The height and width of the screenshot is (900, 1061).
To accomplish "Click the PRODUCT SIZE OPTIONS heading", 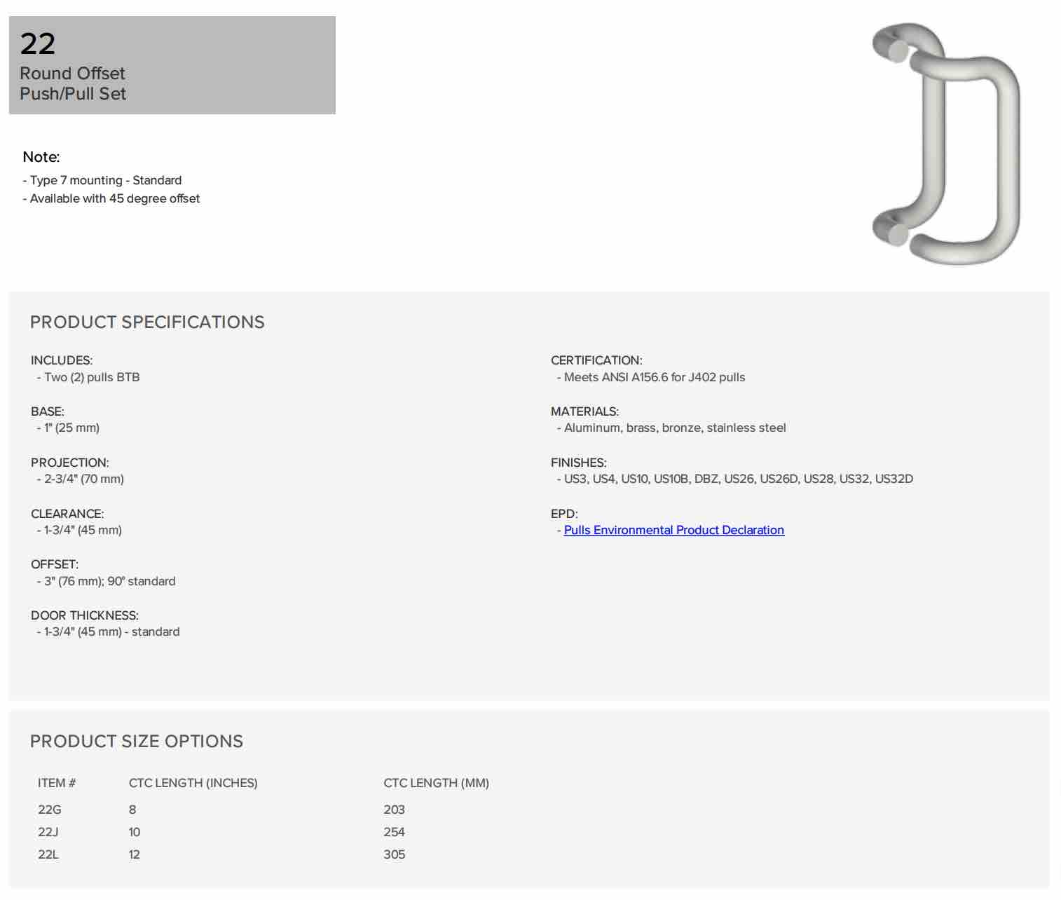I will pos(137,741).
